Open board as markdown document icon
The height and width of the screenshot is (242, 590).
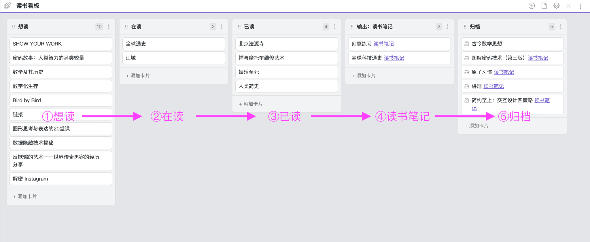click(544, 6)
